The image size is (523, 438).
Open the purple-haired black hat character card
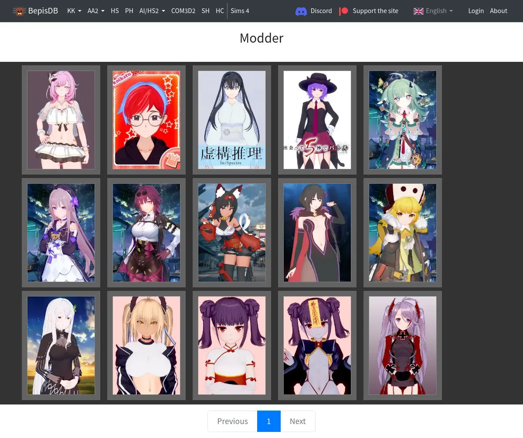point(317,120)
